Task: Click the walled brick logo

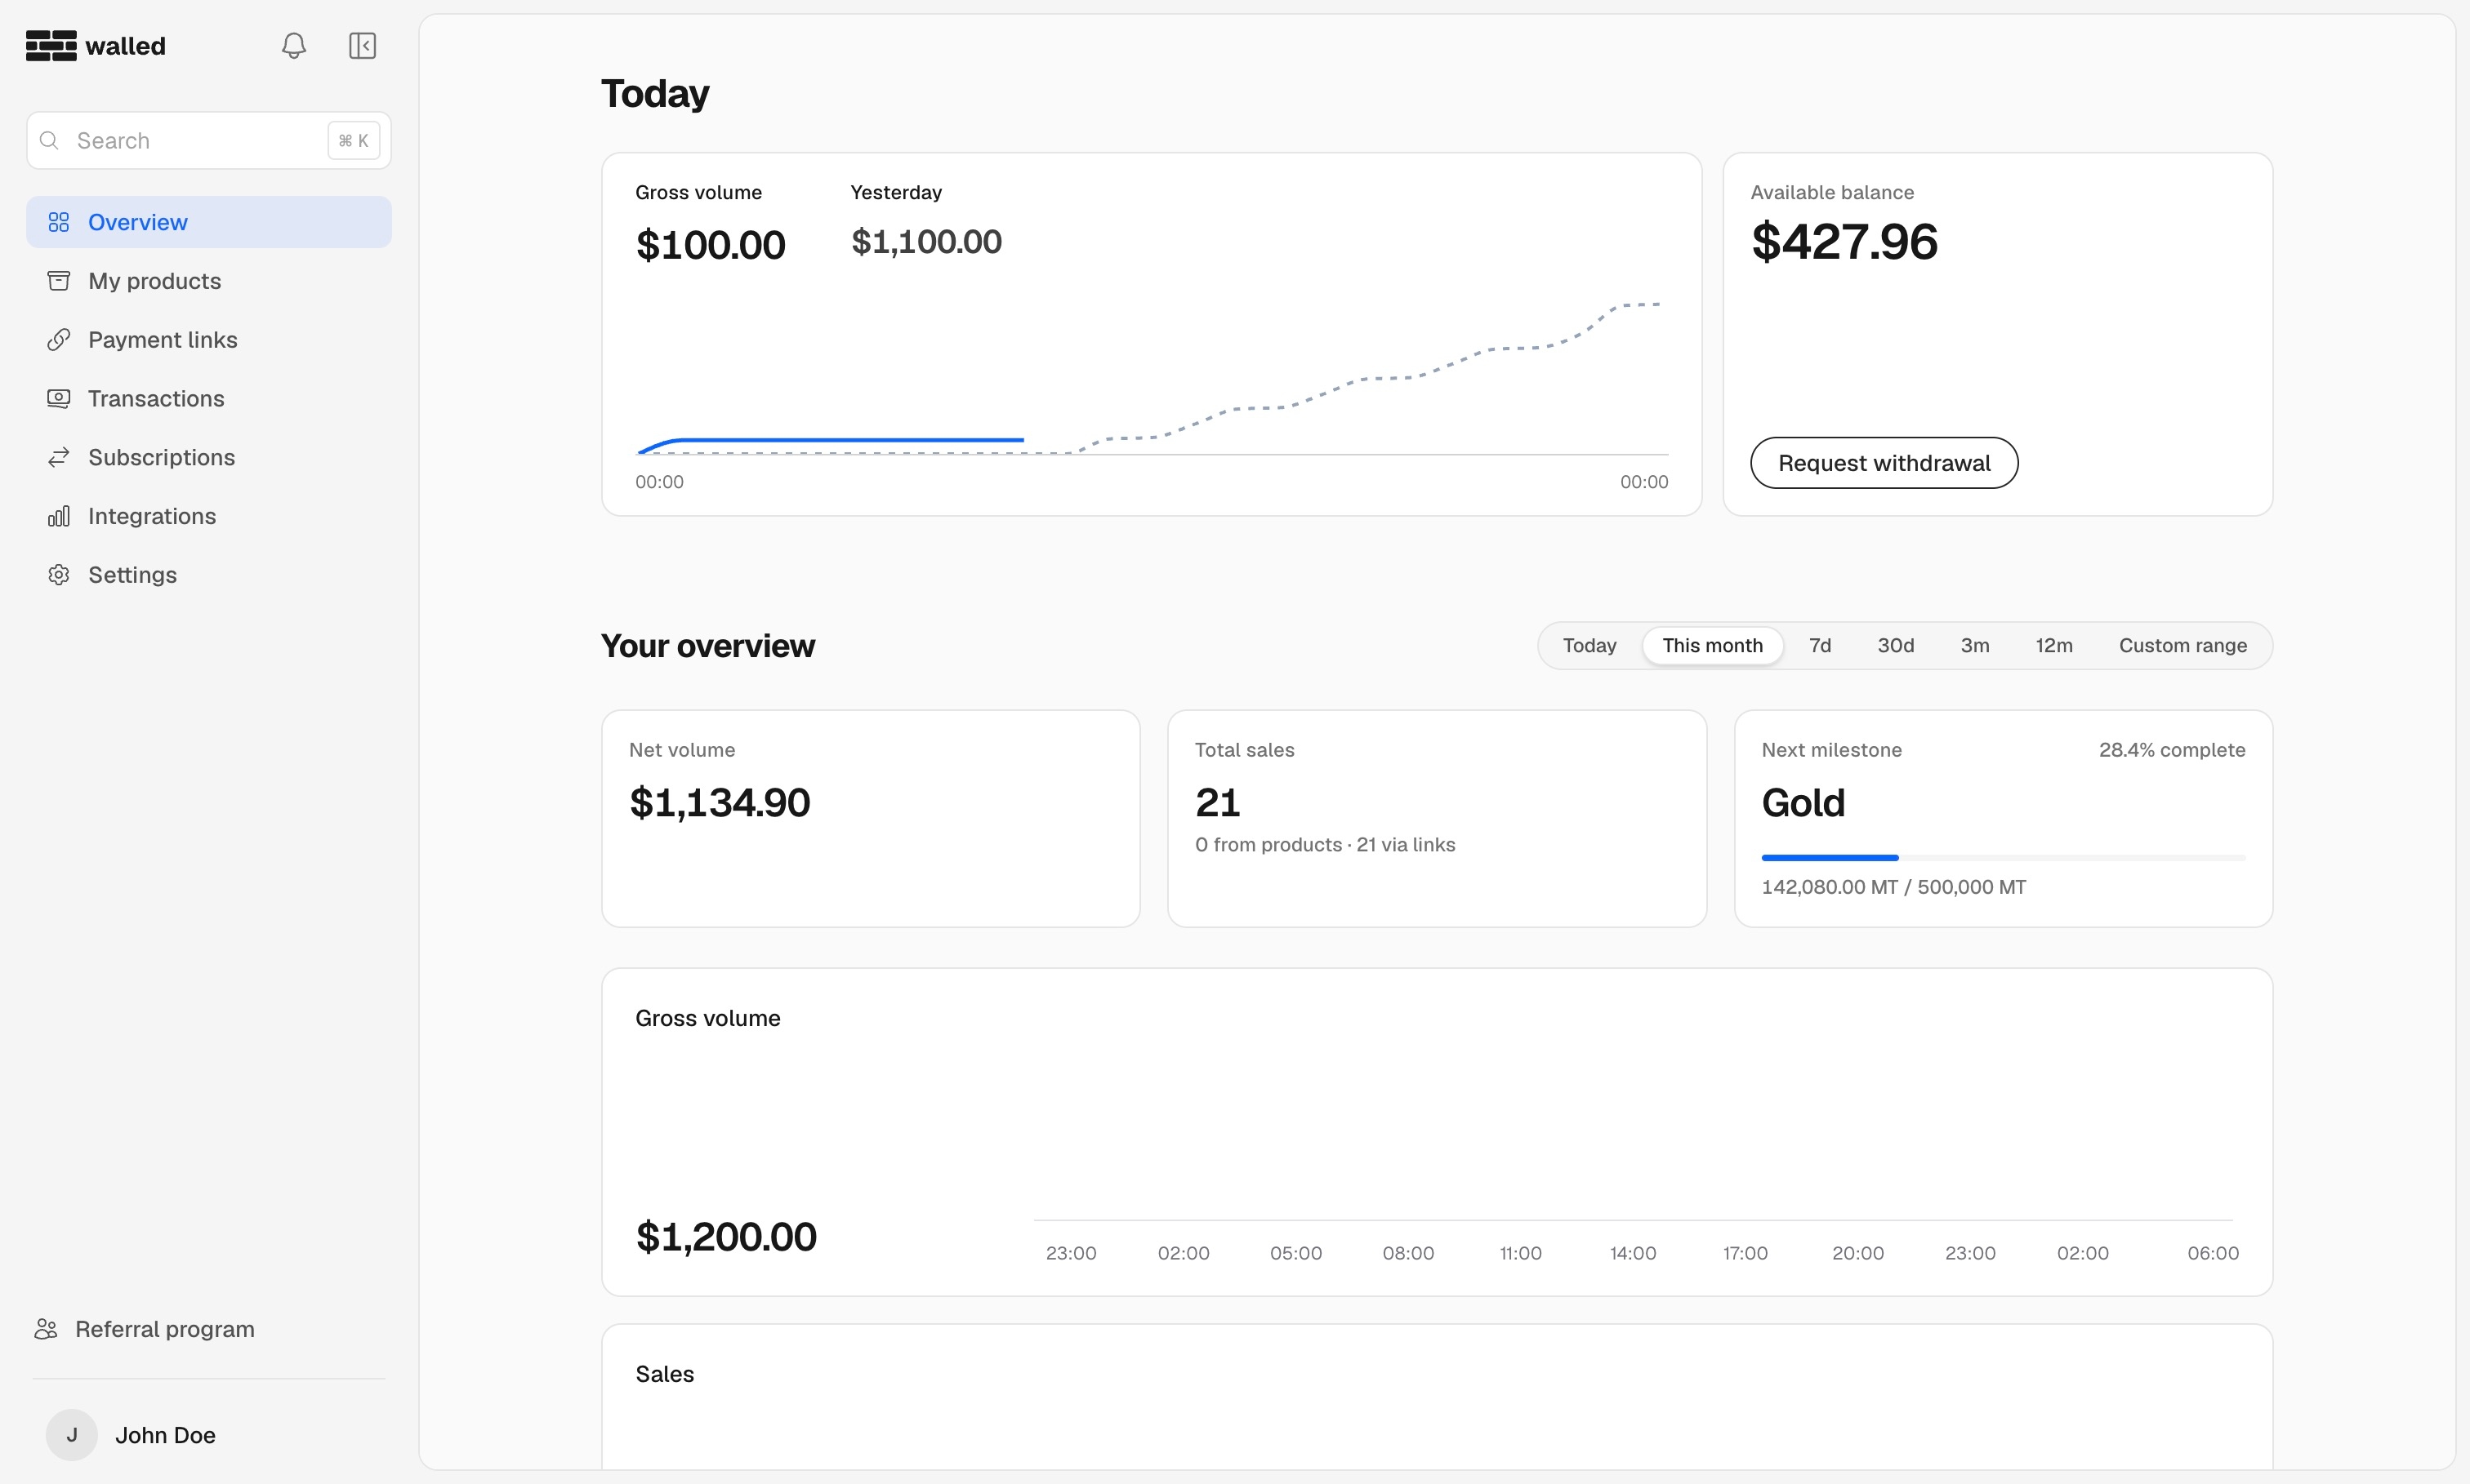Action: (51, 46)
